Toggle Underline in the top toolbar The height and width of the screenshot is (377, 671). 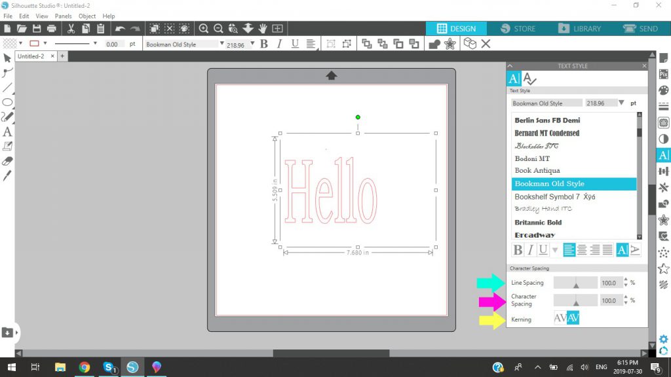click(x=295, y=44)
